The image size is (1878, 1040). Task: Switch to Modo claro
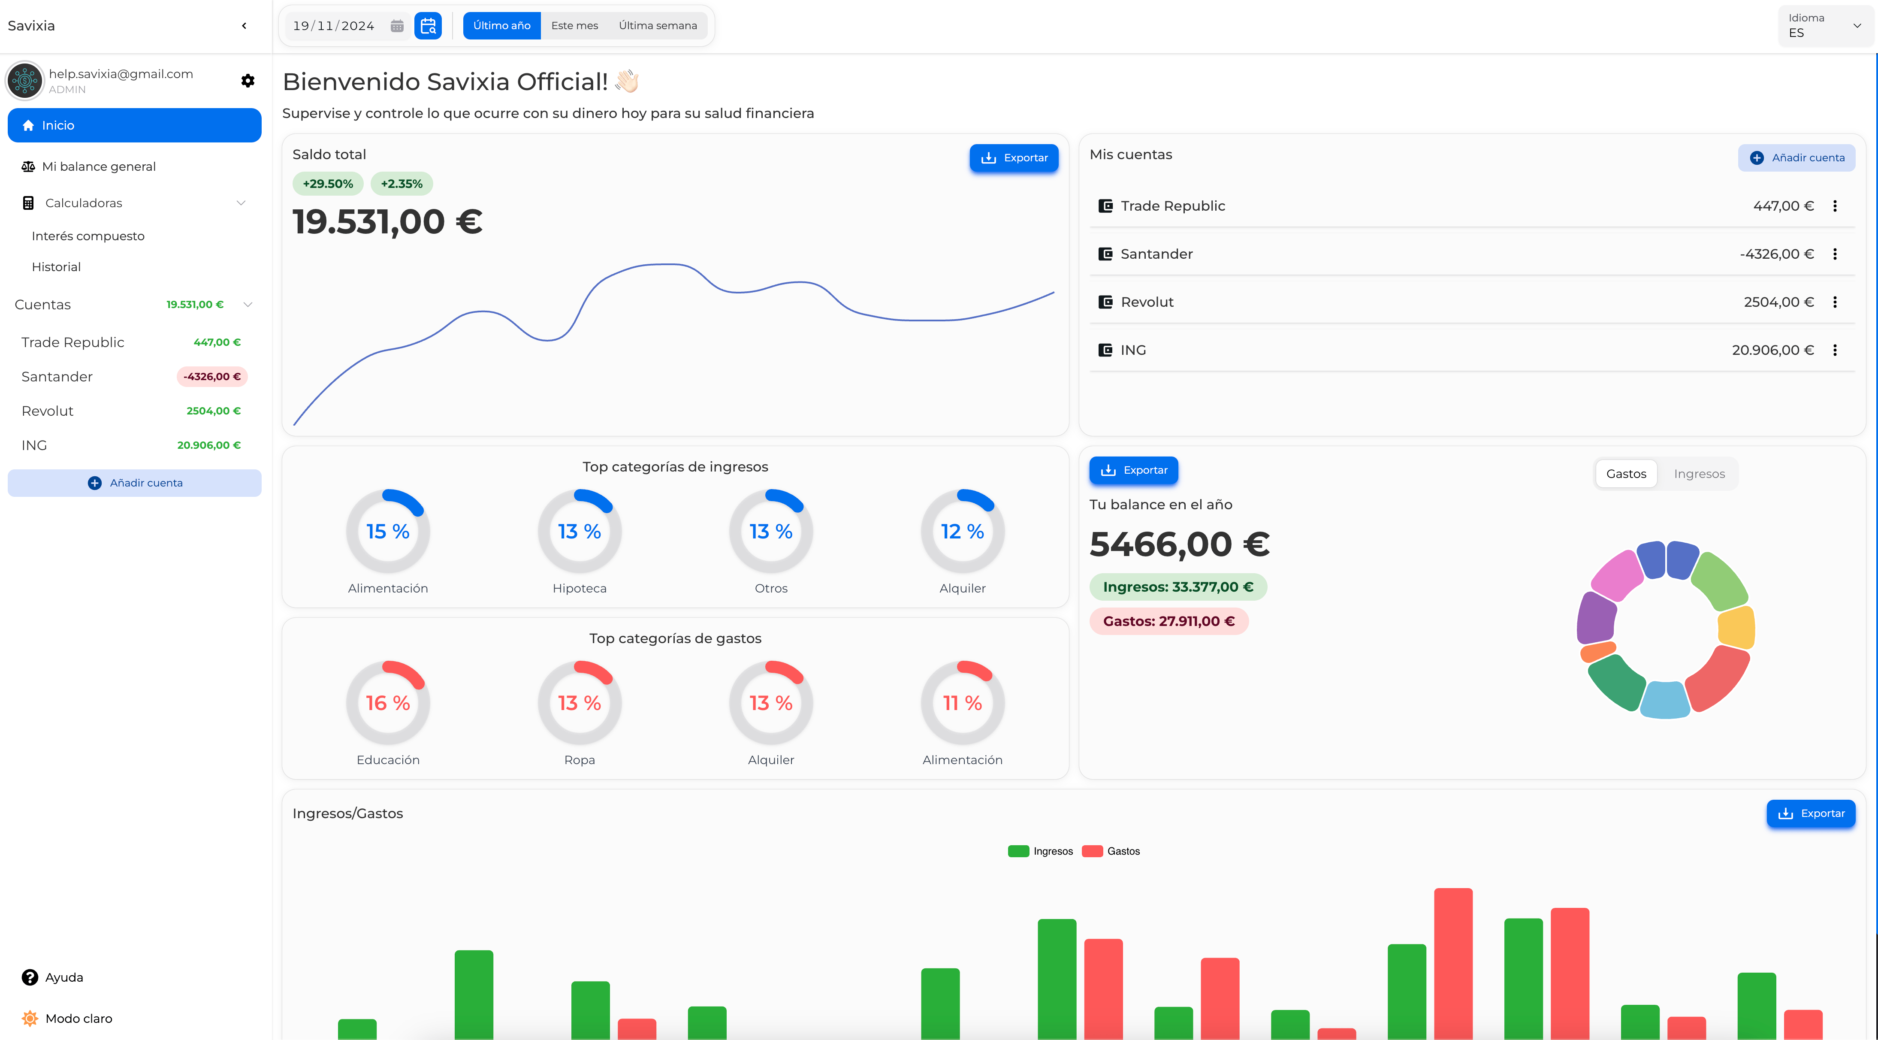coord(29,1018)
